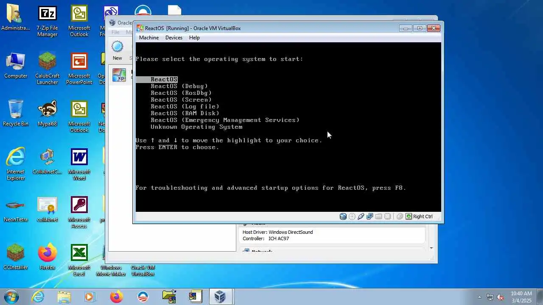Click the network tray icon

point(490,297)
